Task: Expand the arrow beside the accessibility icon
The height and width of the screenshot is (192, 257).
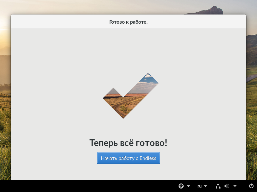Action: [188, 186]
